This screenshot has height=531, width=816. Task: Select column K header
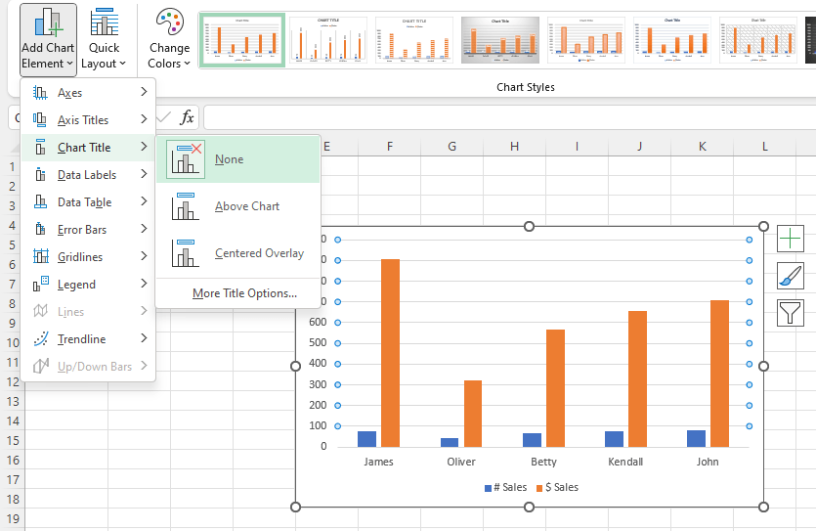[x=702, y=147]
